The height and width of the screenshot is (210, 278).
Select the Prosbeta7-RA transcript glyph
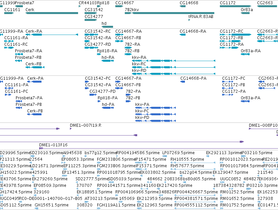pyautogui.click(x=19, y=54)
